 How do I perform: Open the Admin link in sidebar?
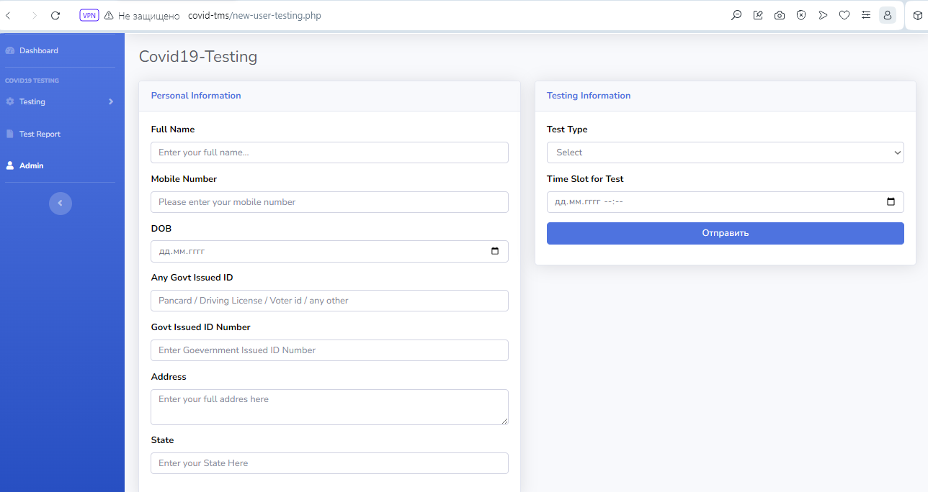pyautogui.click(x=32, y=166)
